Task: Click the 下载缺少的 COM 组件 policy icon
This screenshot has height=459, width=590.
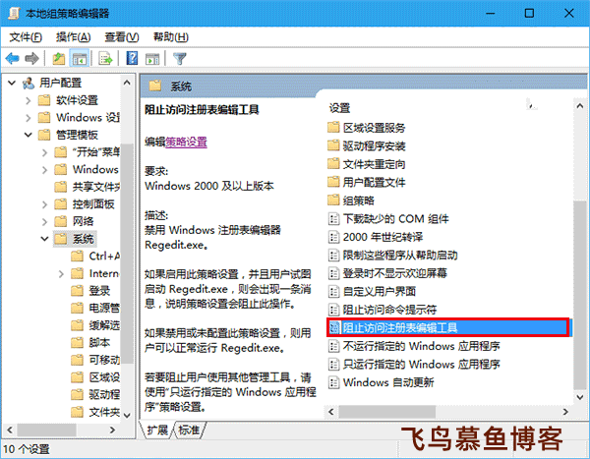Action: coord(333,218)
